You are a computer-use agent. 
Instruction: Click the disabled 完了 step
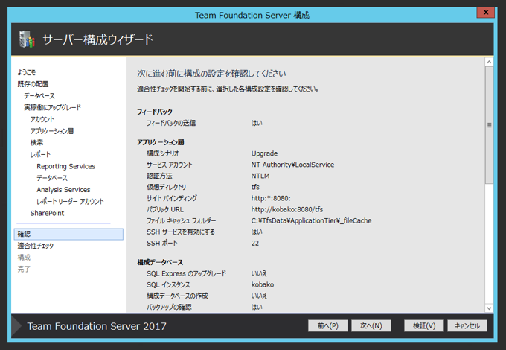(x=24, y=269)
